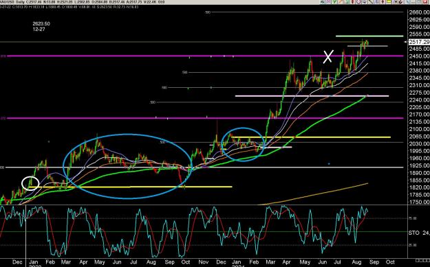Select the white X marker on the chart
This screenshot has height=267, width=430.
[x=328, y=57]
